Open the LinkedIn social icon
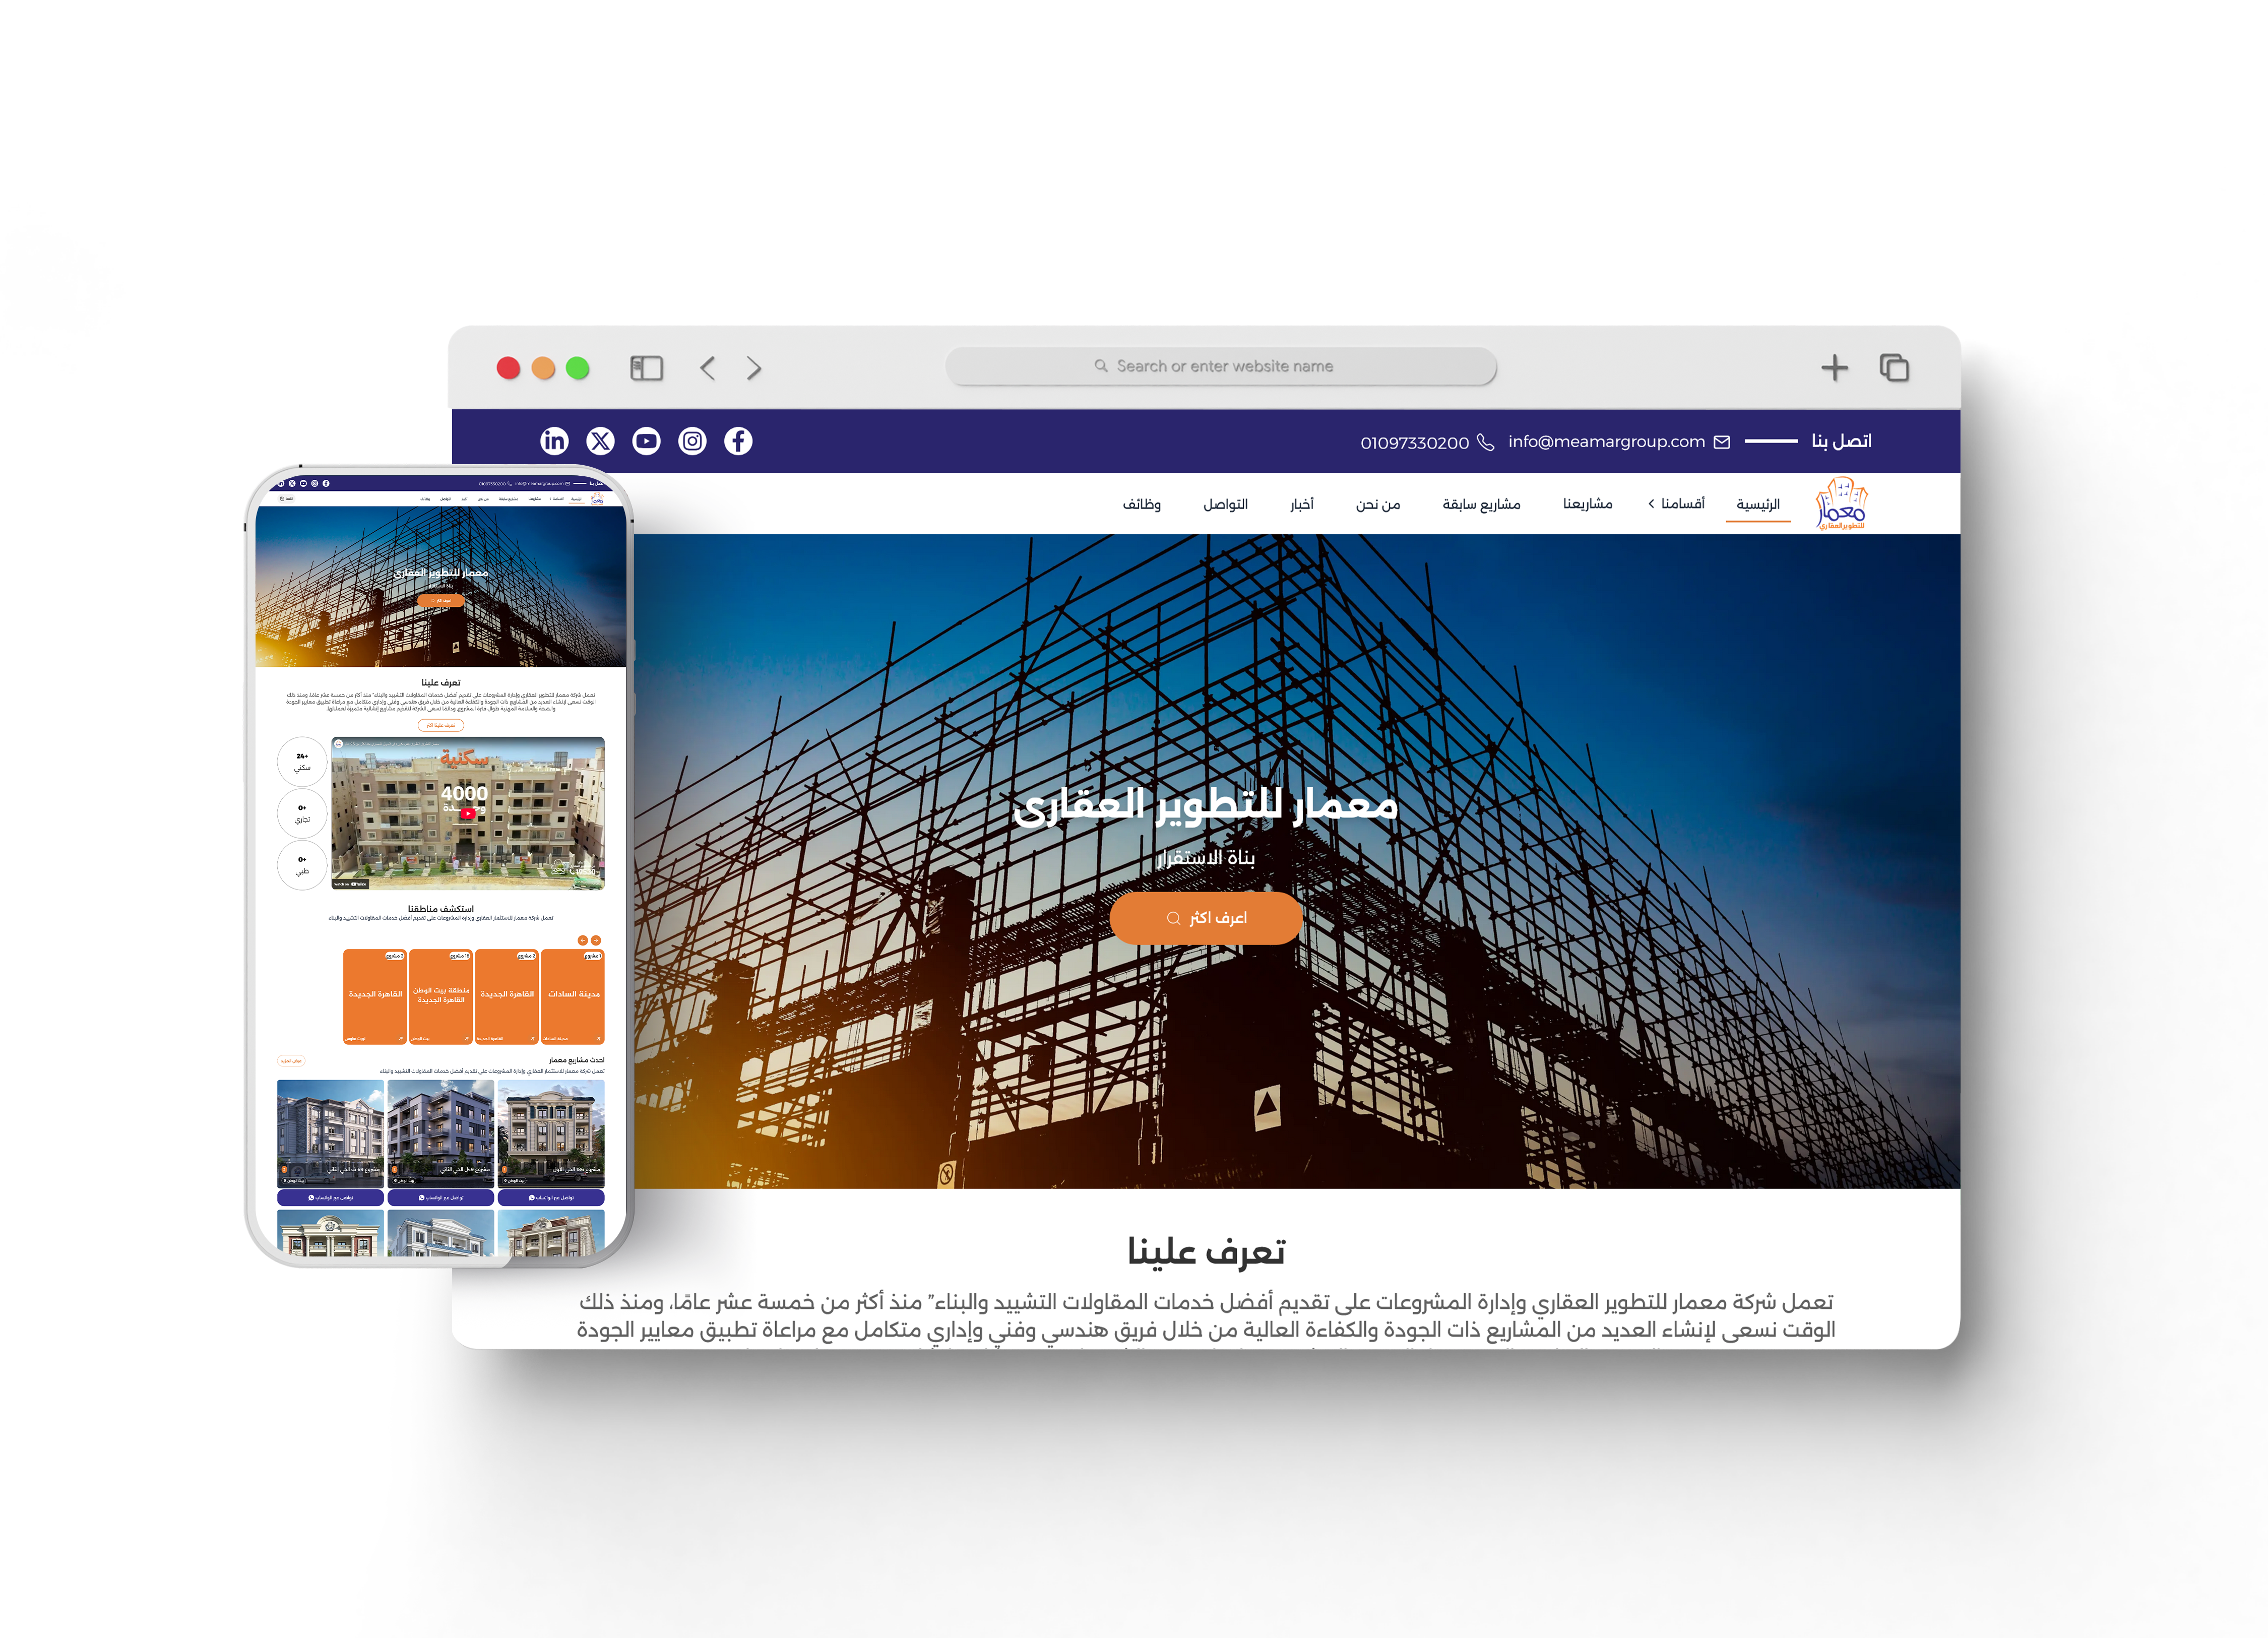The height and width of the screenshot is (1638, 2268). pos(554,441)
